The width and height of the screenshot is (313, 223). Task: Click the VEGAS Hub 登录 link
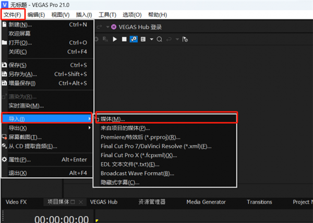[x=140, y=27]
